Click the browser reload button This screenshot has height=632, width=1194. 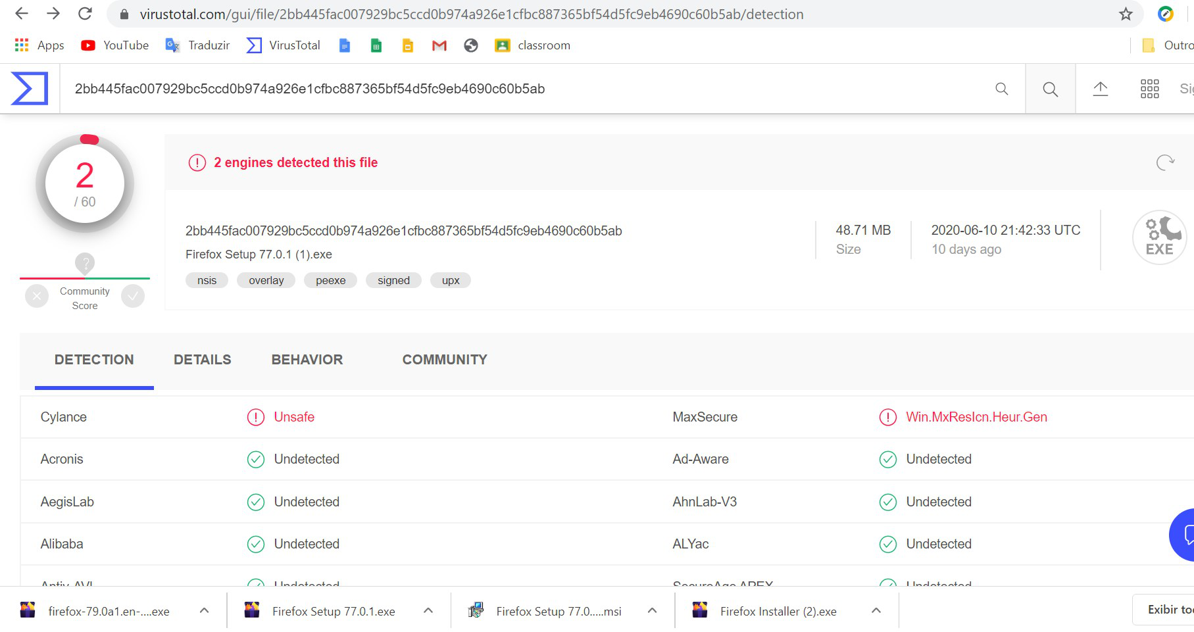click(x=85, y=14)
